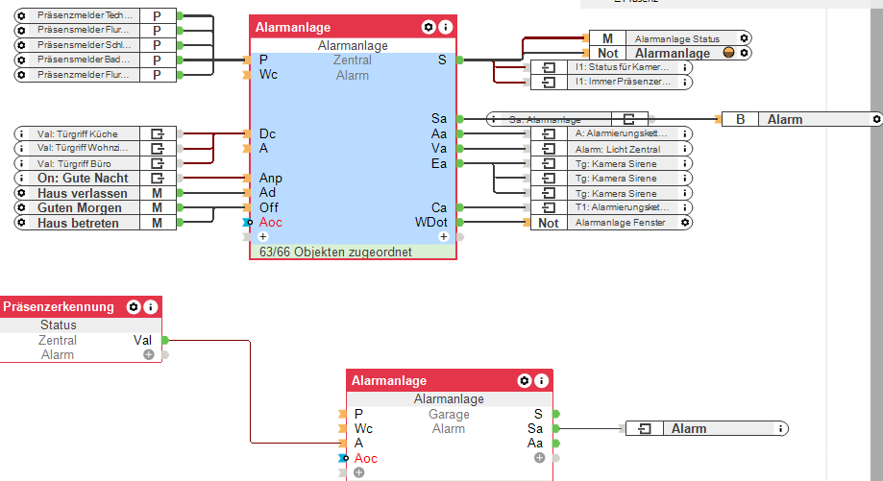Click info icon of Val: Türgriff Wohnzi...

pyautogui.click(x=21, y=149)
